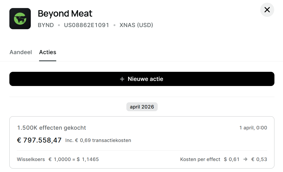The height and width of the screenshot is (172, 283).
Task: Switch to the Aandeel tab
Action: click(x=21, y=52)
